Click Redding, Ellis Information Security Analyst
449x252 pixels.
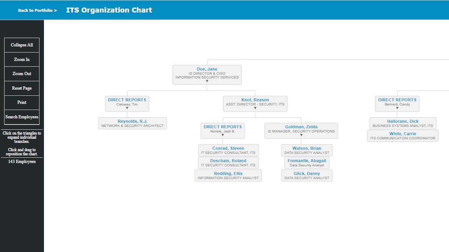pos(228,175)
